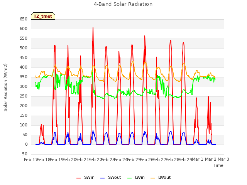This screenshot has height=185, width=247.
Task: Click the -50 y-axis tick label
Action: (x=24, y=154)
